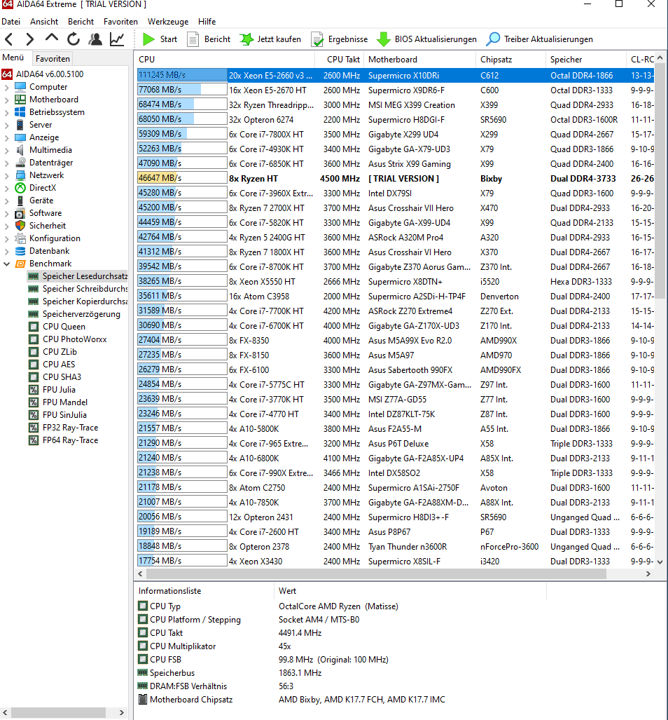668x720 pixels.
Task: Open the Datei menu
Action: tap(11, 22)
